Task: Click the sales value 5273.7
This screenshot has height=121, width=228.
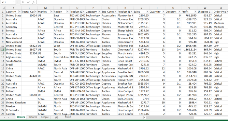Action: (x=141, y=103)
